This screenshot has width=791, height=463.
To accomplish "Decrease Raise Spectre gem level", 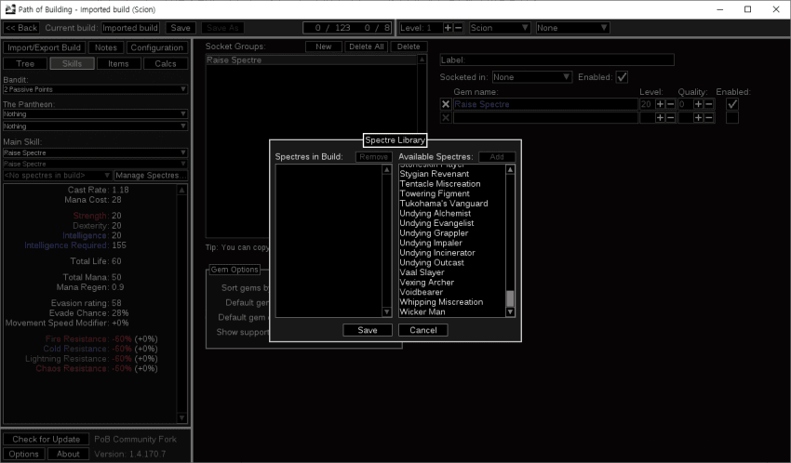I will (x=670, y=104).
